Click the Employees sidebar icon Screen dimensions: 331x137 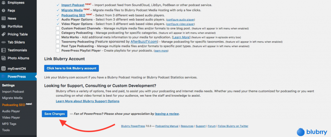[x=3, y=3]
